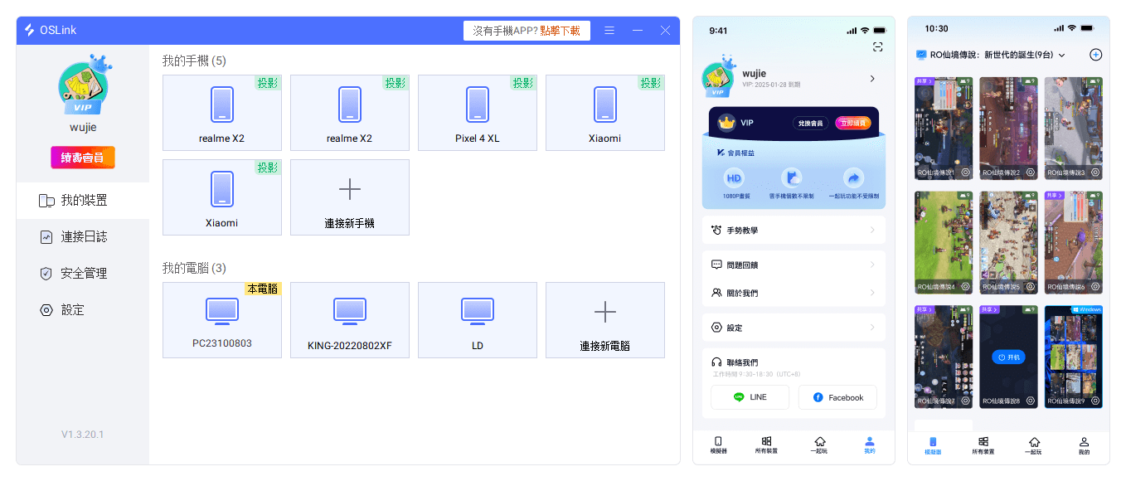Click the 一起玩功能不受限制 benefit icon
The image size is (1126, 481).
click(853, 179)
